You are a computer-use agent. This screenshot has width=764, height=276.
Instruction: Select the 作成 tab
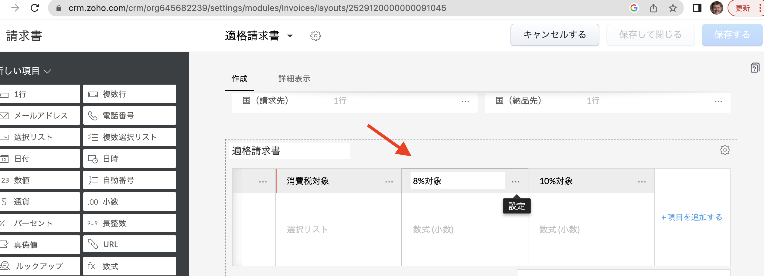239,79
